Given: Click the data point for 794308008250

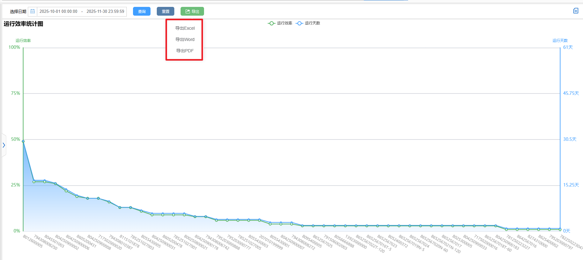Looking at the screenshot, I should 34,181.
